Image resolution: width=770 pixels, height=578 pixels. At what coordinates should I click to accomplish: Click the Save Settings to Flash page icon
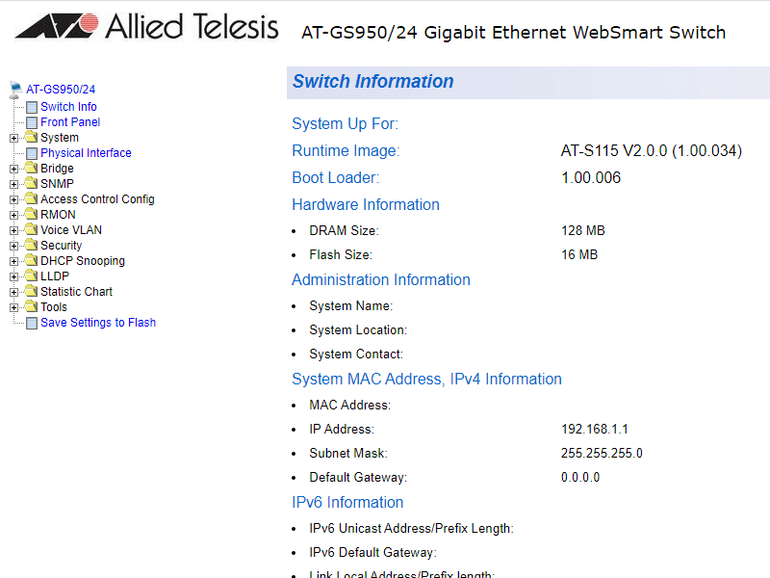[x=32, y=323]
